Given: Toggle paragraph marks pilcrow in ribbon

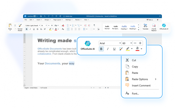Looking at the screenshot, I should [x=94, y=25].
